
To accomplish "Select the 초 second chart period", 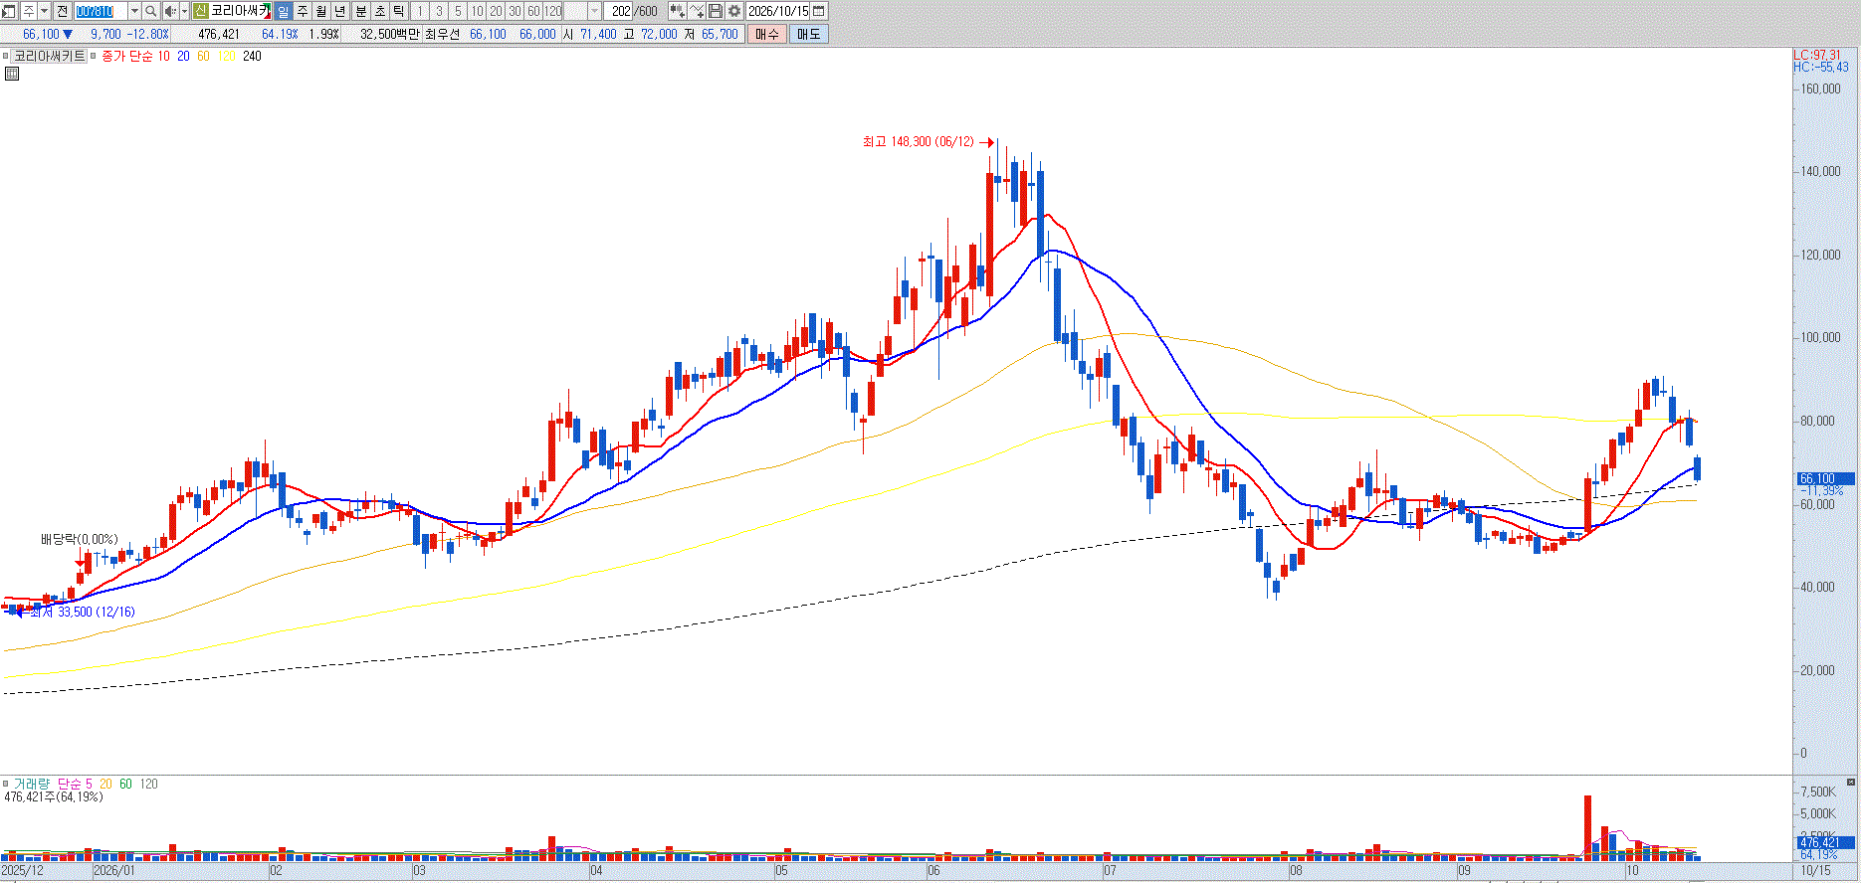I will click(x=380, y=11).
